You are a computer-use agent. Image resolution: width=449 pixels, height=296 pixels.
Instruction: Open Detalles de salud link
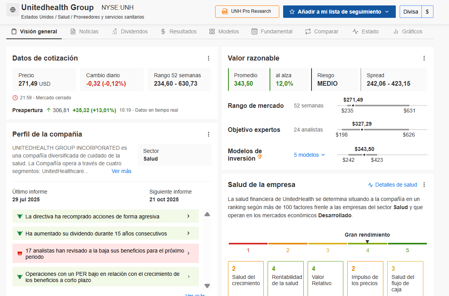392,185
